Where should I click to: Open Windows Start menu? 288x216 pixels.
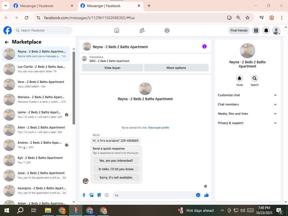[7, 210]
